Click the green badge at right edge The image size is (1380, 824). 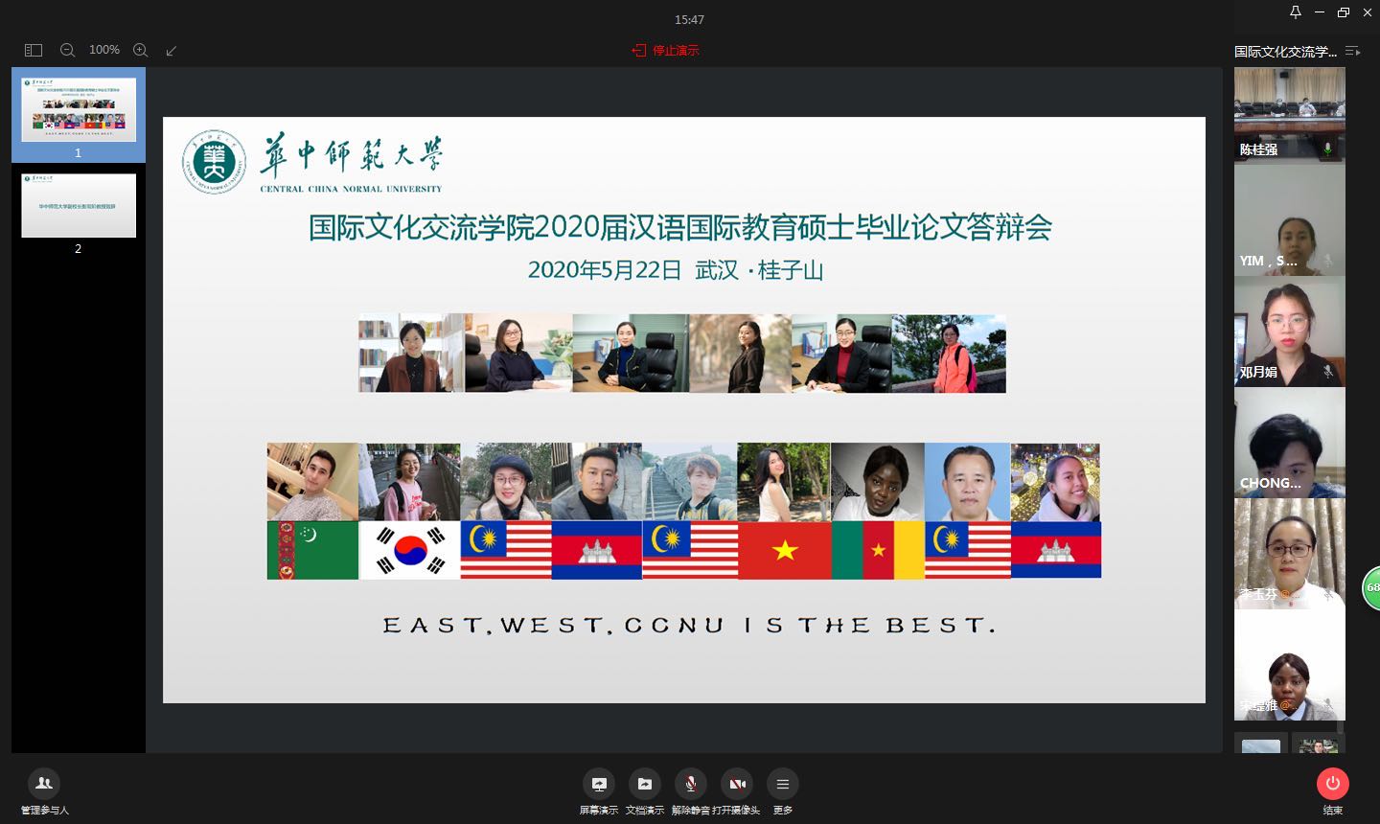click(1372, 587)
